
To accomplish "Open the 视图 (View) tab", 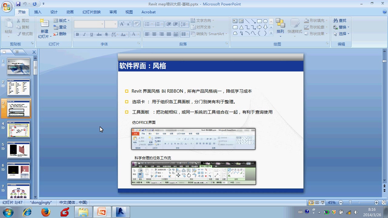I will [x=129, y=12].
